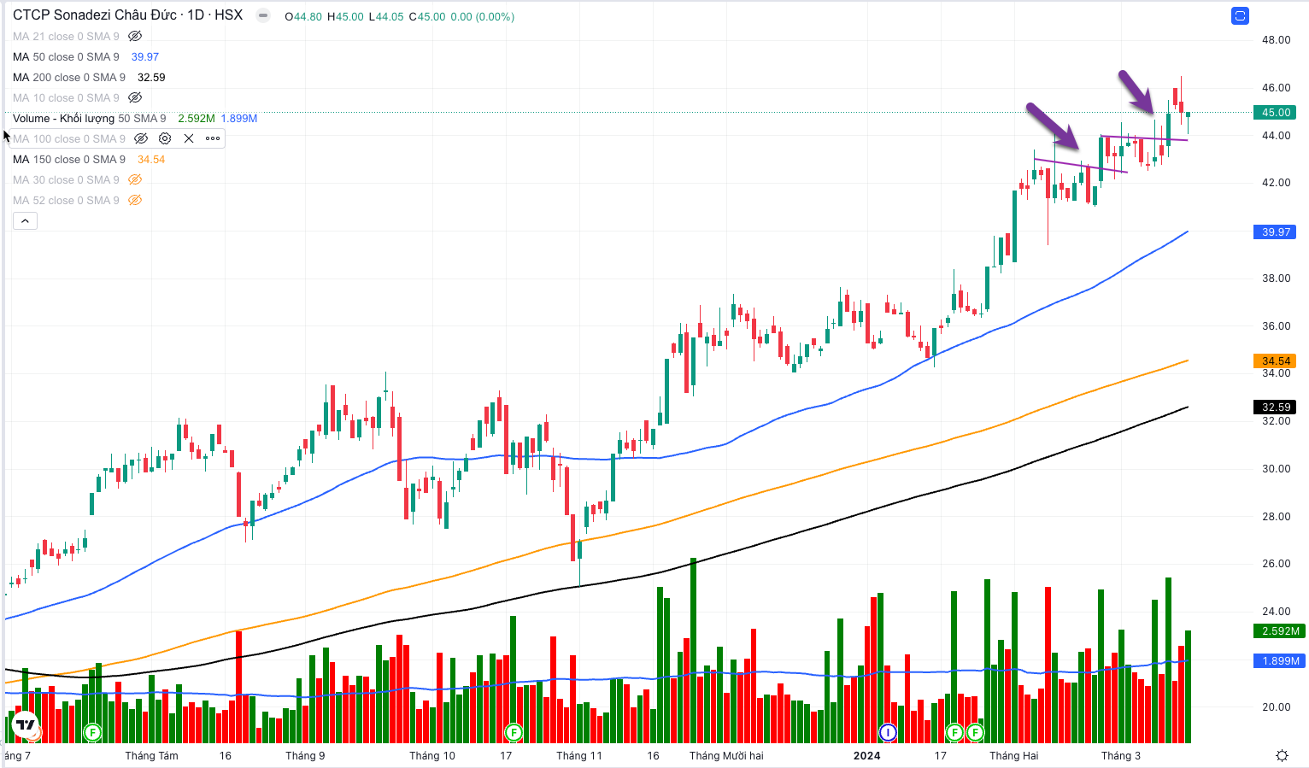
Task: Open the first F marker before Tháng Hai
Action: (x=955, y=732)
